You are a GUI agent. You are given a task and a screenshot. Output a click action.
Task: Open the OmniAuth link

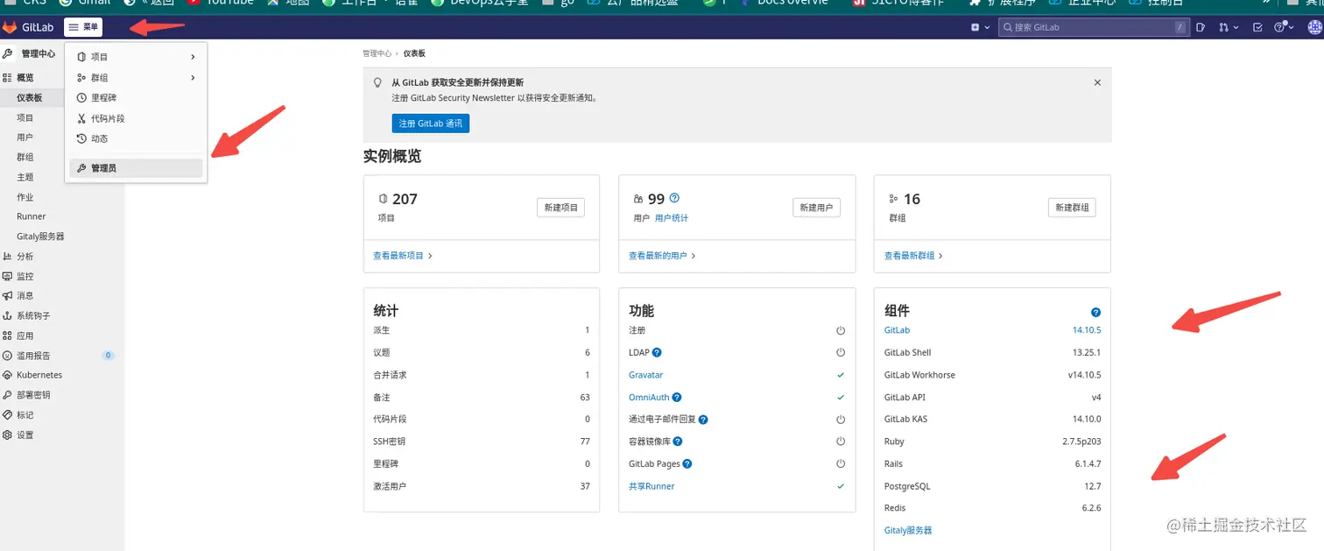click(649, 397)
